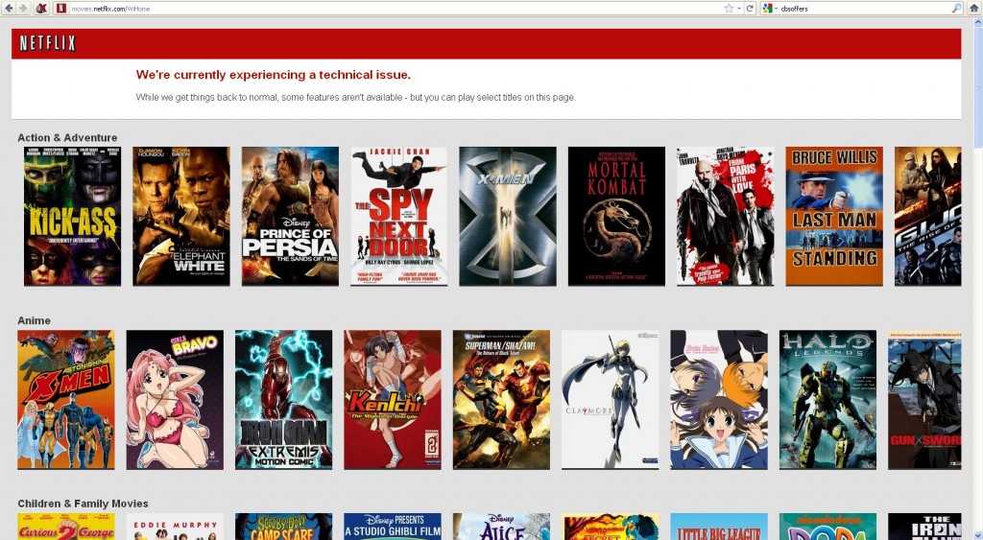Select From Paris with Love poster
The height and width of the screenshot is (540, 983).
pos(726,216)
